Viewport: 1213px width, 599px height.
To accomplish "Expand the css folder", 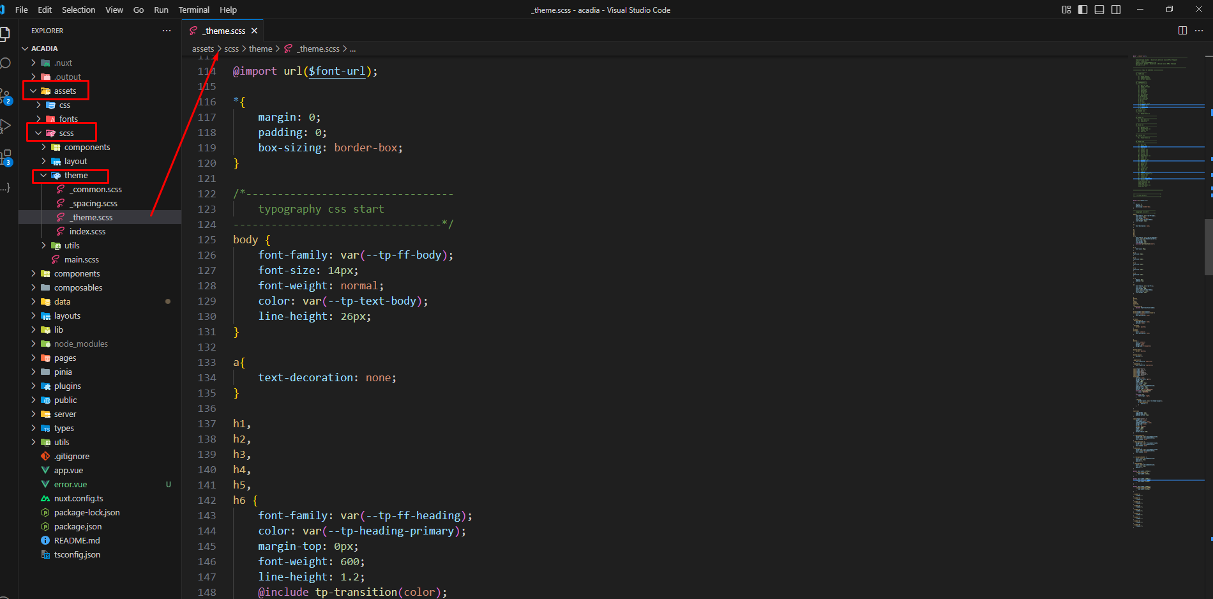I will 100,105.
